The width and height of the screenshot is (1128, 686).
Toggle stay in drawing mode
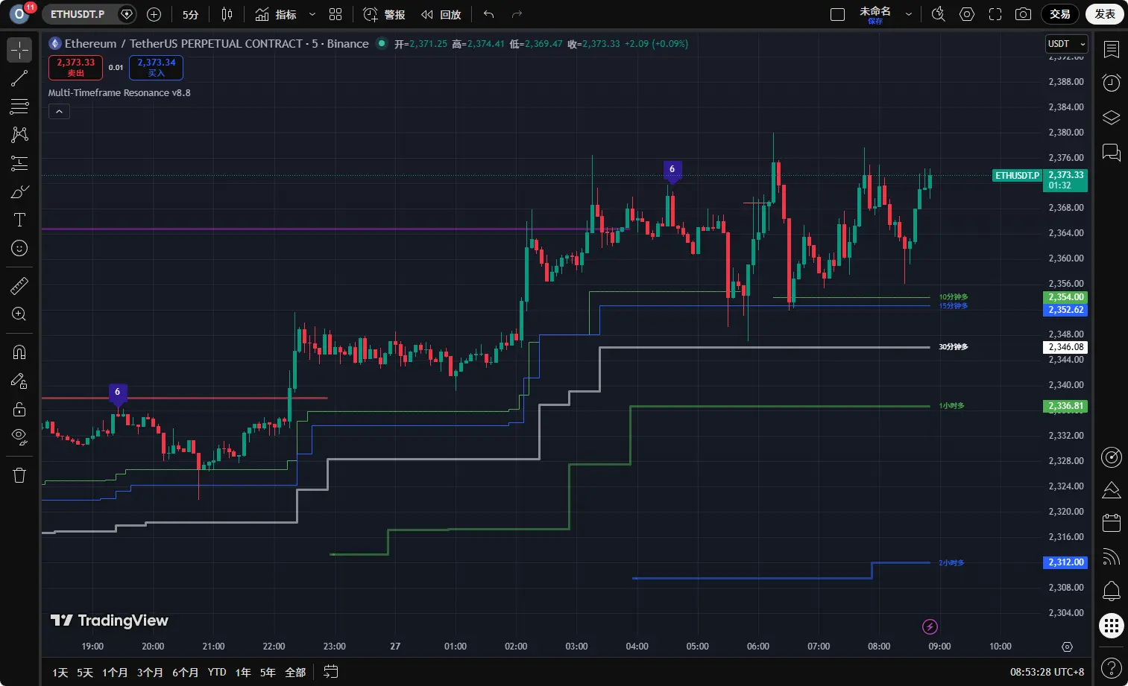(x=19, y=381)
